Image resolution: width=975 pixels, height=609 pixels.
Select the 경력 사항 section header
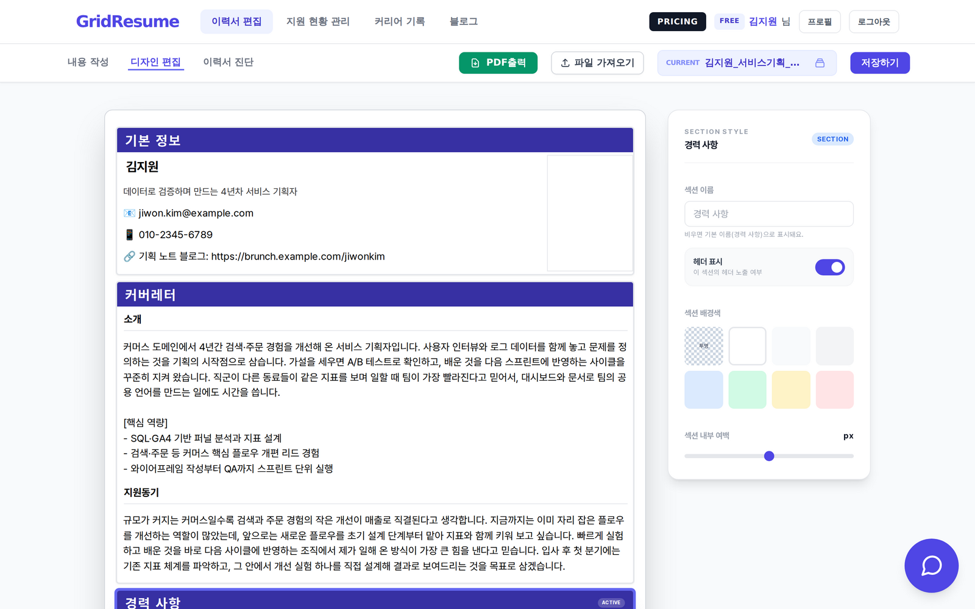pos(375,600)
